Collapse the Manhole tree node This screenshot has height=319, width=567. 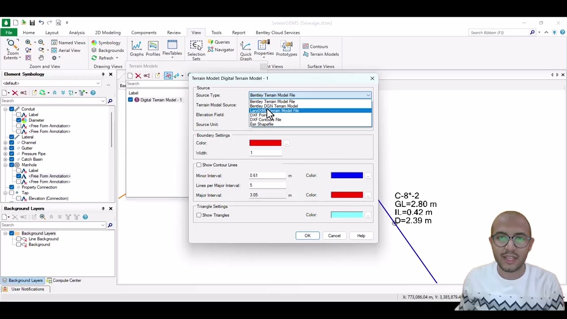pos(5,165)
